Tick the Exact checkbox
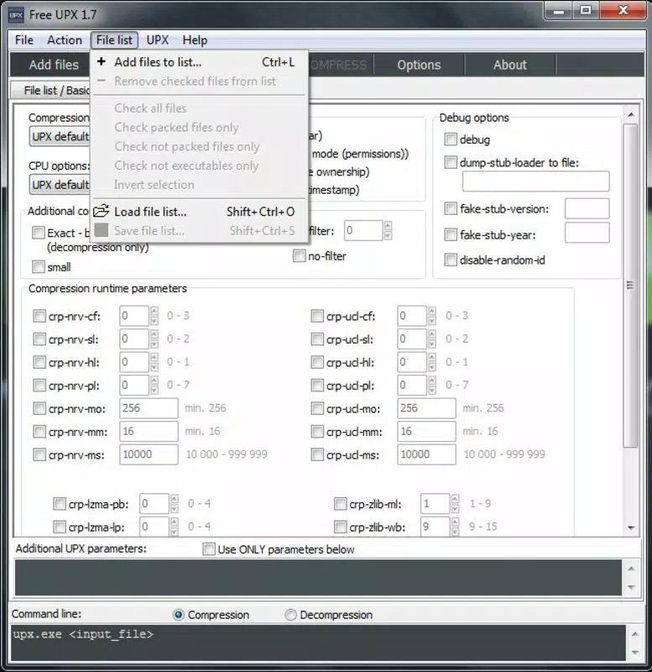Image resolution: width=652 pixels, height=672 pixels. (x=38, y=233)
